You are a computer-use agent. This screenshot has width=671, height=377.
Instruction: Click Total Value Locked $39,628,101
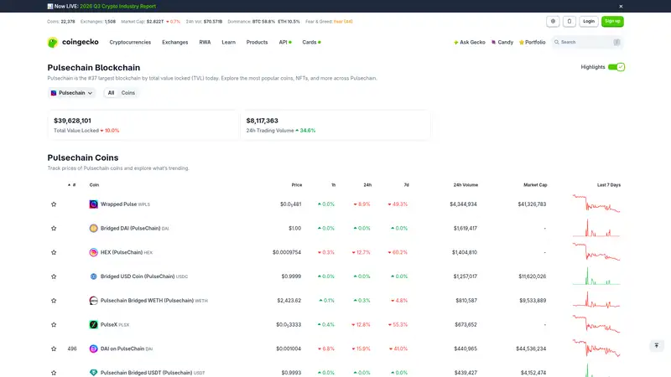pyautogui.click(x=72, y=121)
